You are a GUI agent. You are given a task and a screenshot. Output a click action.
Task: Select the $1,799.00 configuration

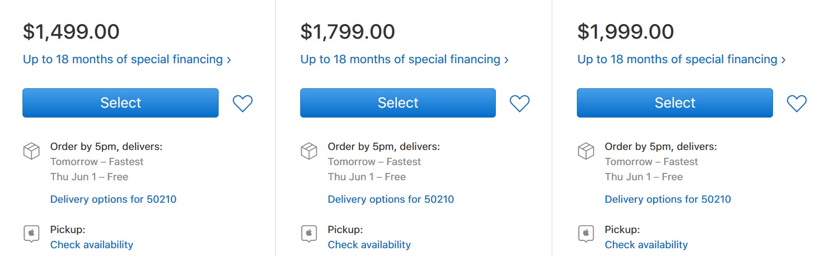397,103
